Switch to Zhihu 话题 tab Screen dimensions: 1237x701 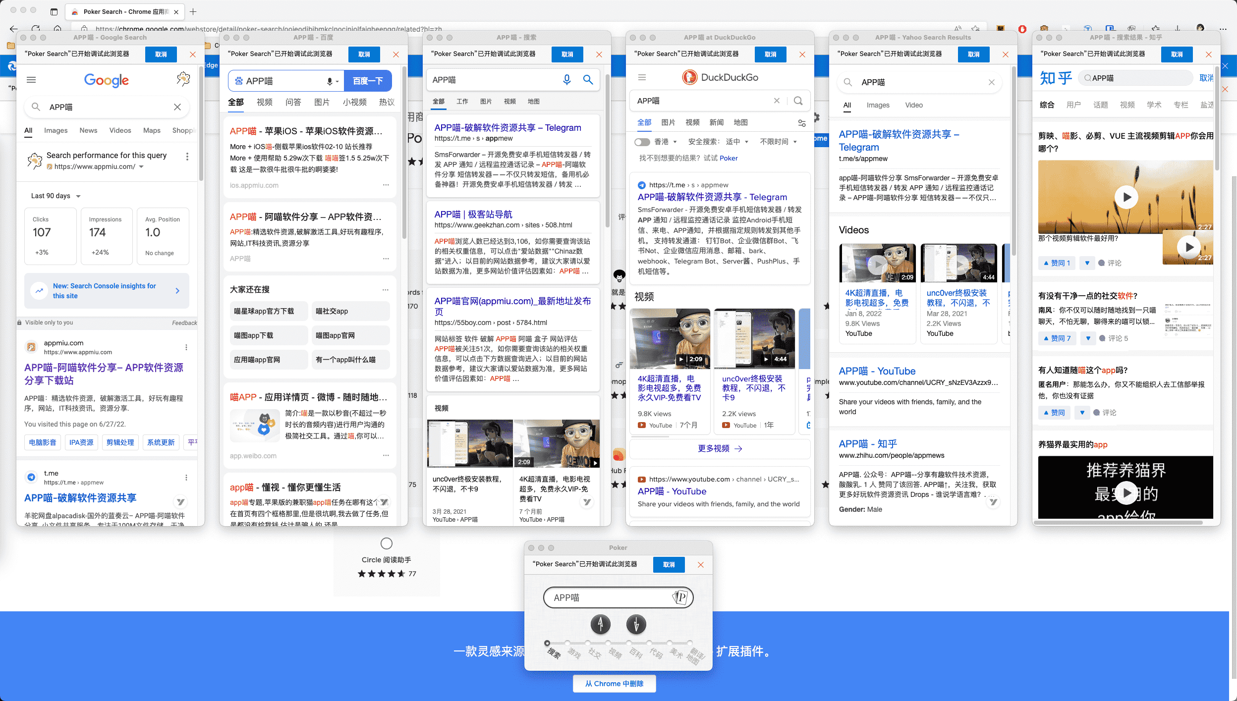coord(1100,105)
